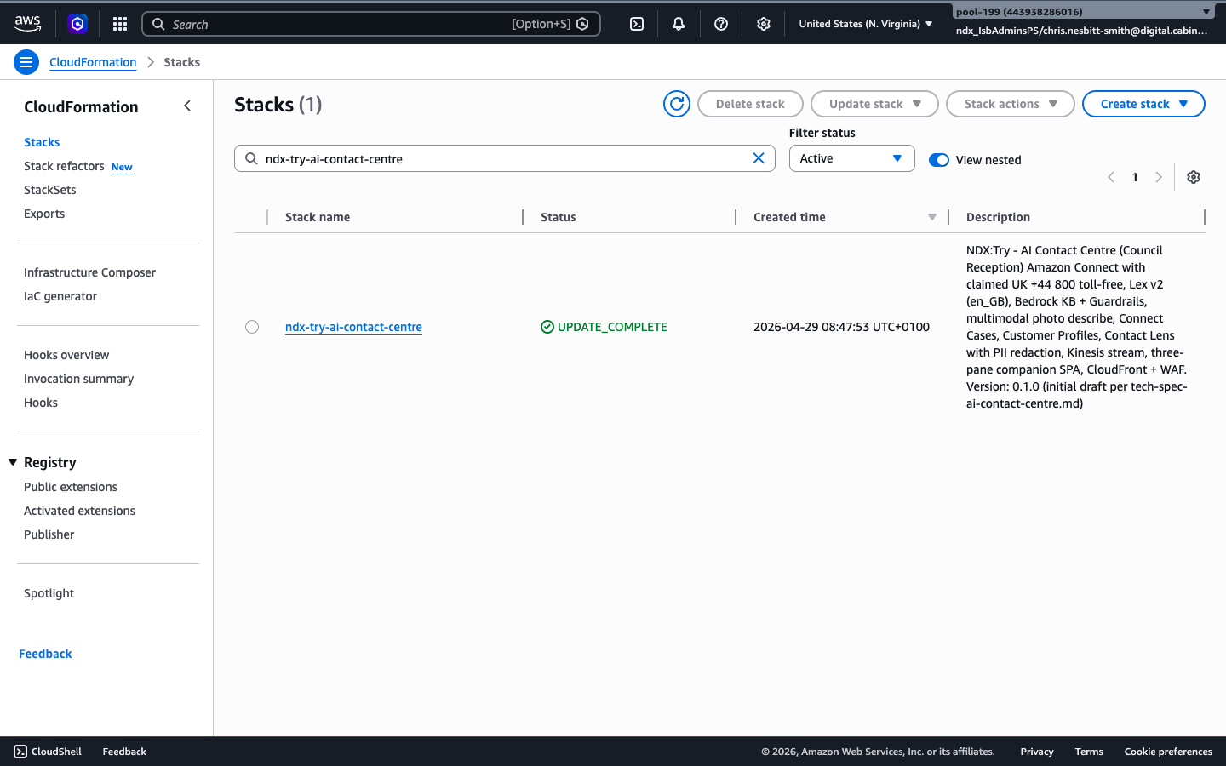The height and width of the screenshot is (766, 1226).
Task: Open the notifications bell
Action: (x=679, y=24)
